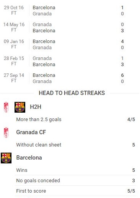Click the Head To Head Streaks heading
Image resolution: width=140 pixels, height=198 pixels.
point(72,93)
